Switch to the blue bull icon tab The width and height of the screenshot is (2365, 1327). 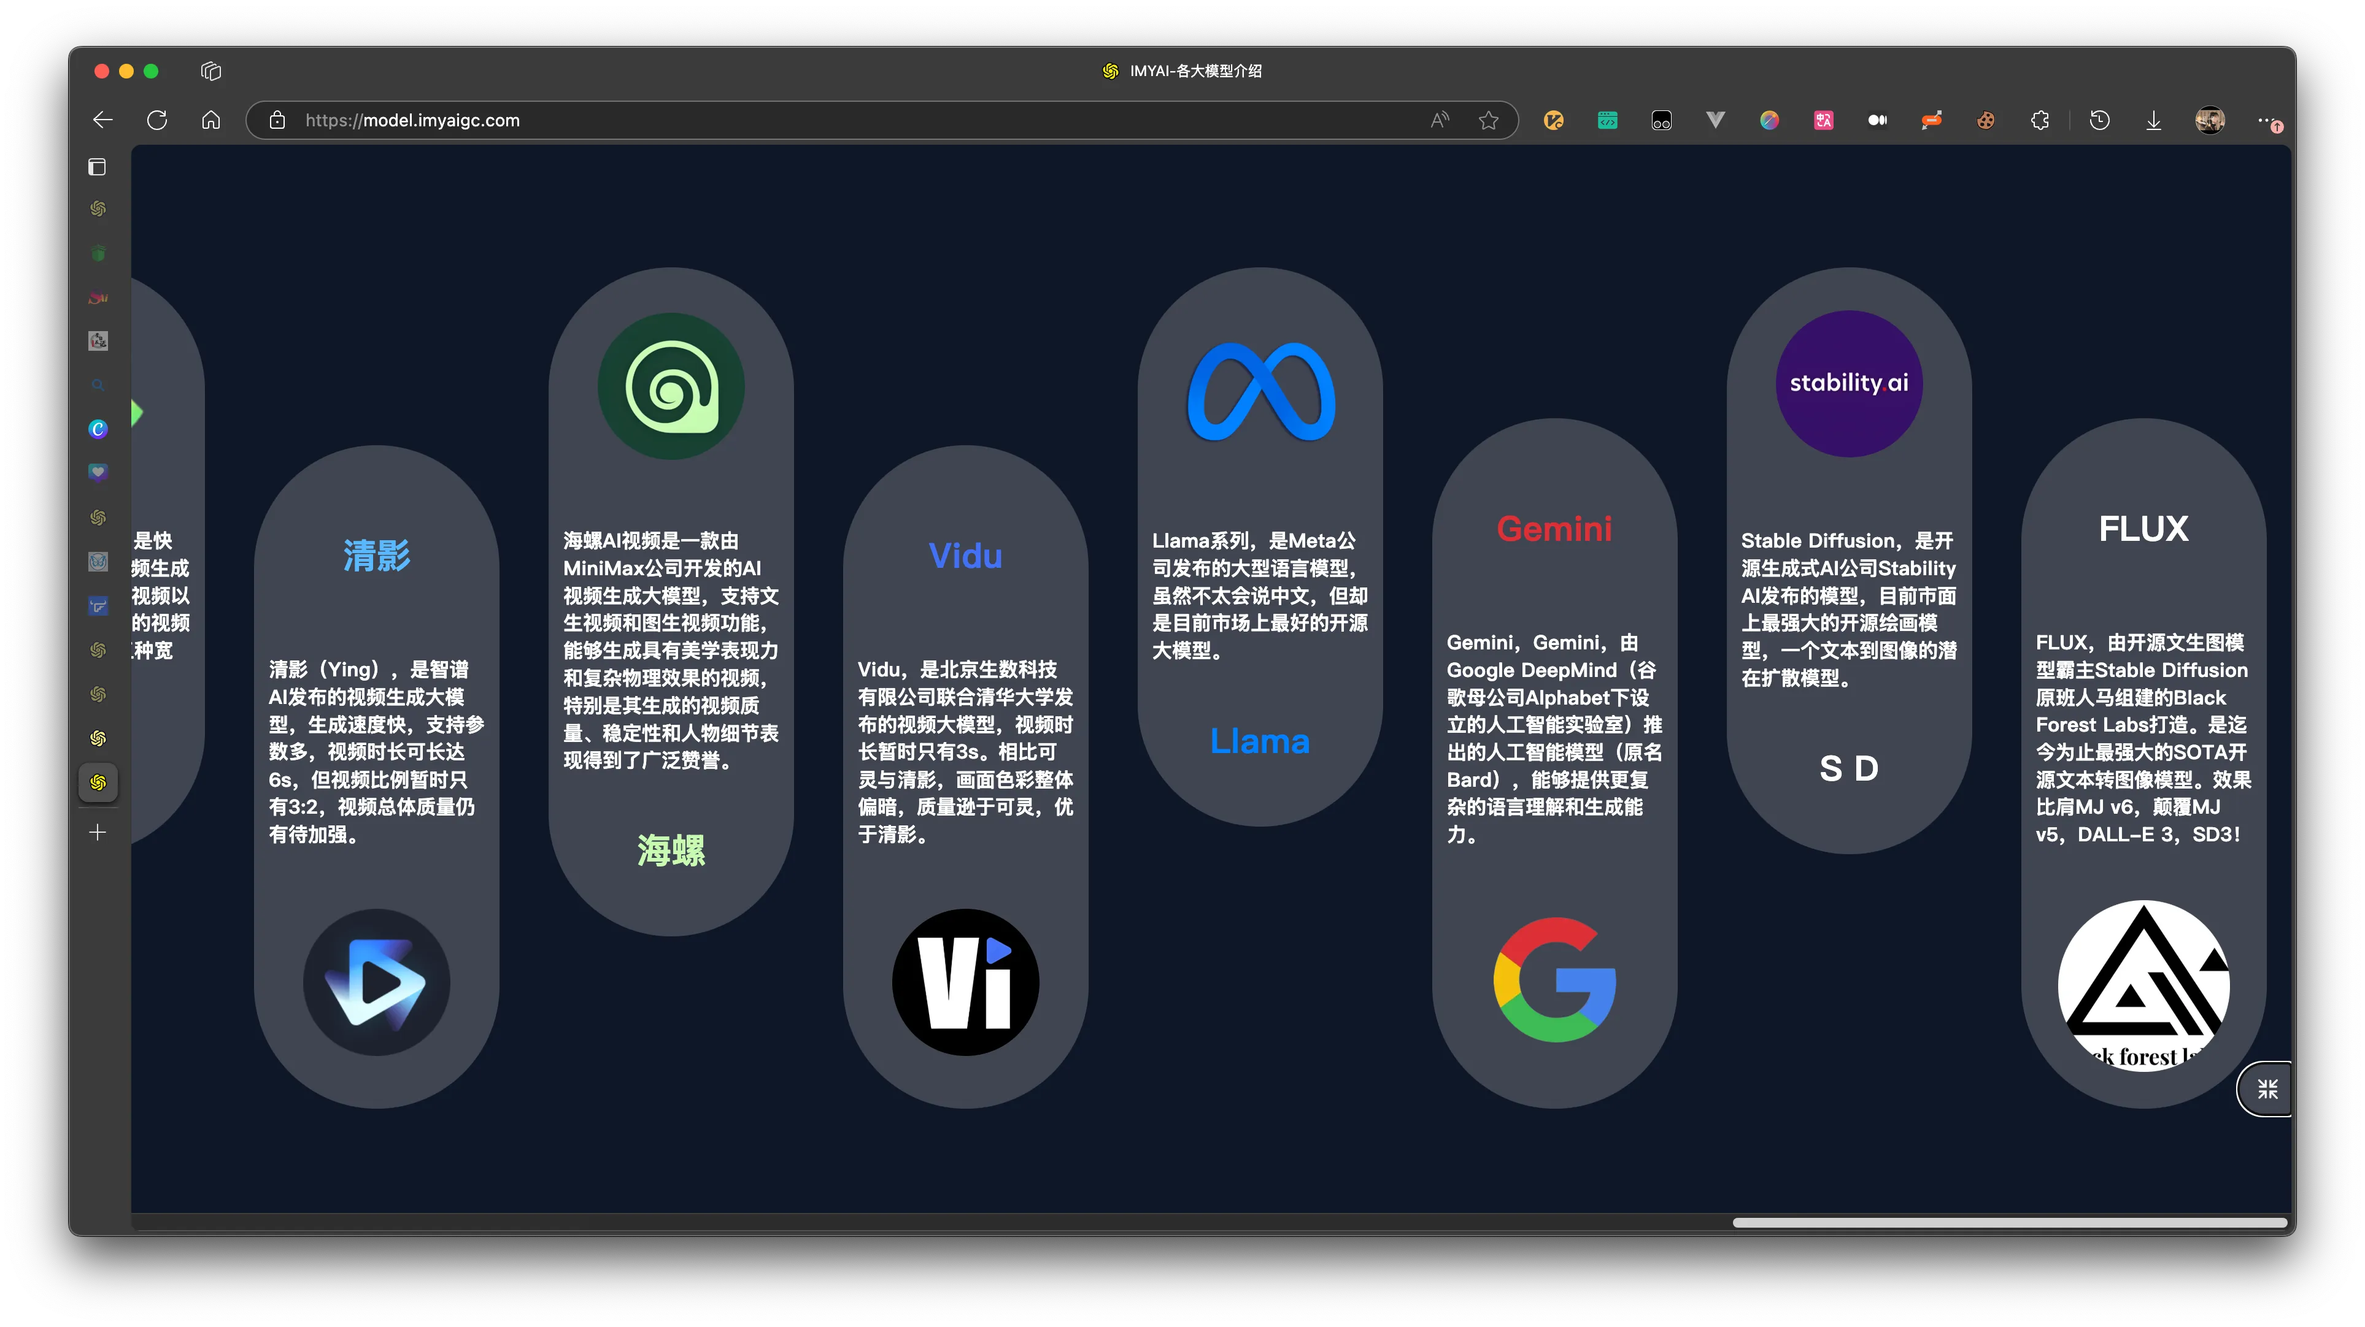click(98, 606)
